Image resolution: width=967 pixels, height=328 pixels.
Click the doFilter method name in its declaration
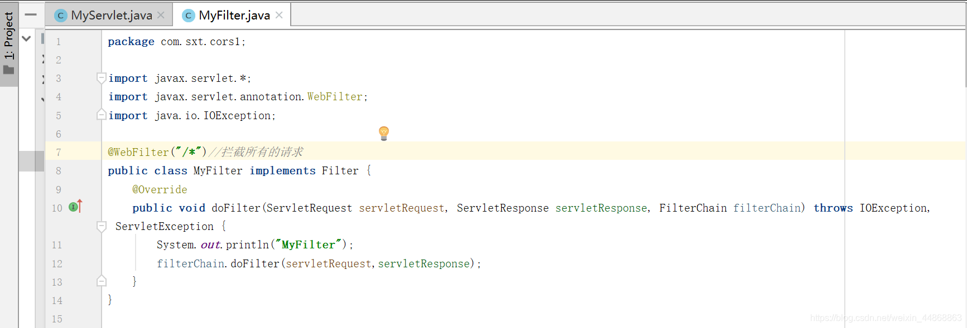point(236,208)
